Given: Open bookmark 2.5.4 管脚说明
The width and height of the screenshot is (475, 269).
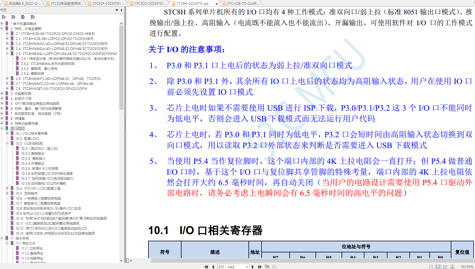Looking at the screenshot, I should click(x=33, y=73).
